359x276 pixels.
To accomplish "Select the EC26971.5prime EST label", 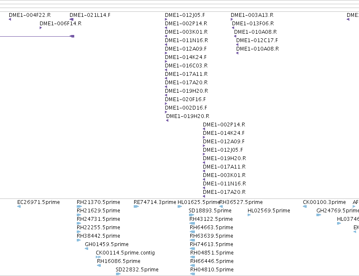I will [38, 202].
